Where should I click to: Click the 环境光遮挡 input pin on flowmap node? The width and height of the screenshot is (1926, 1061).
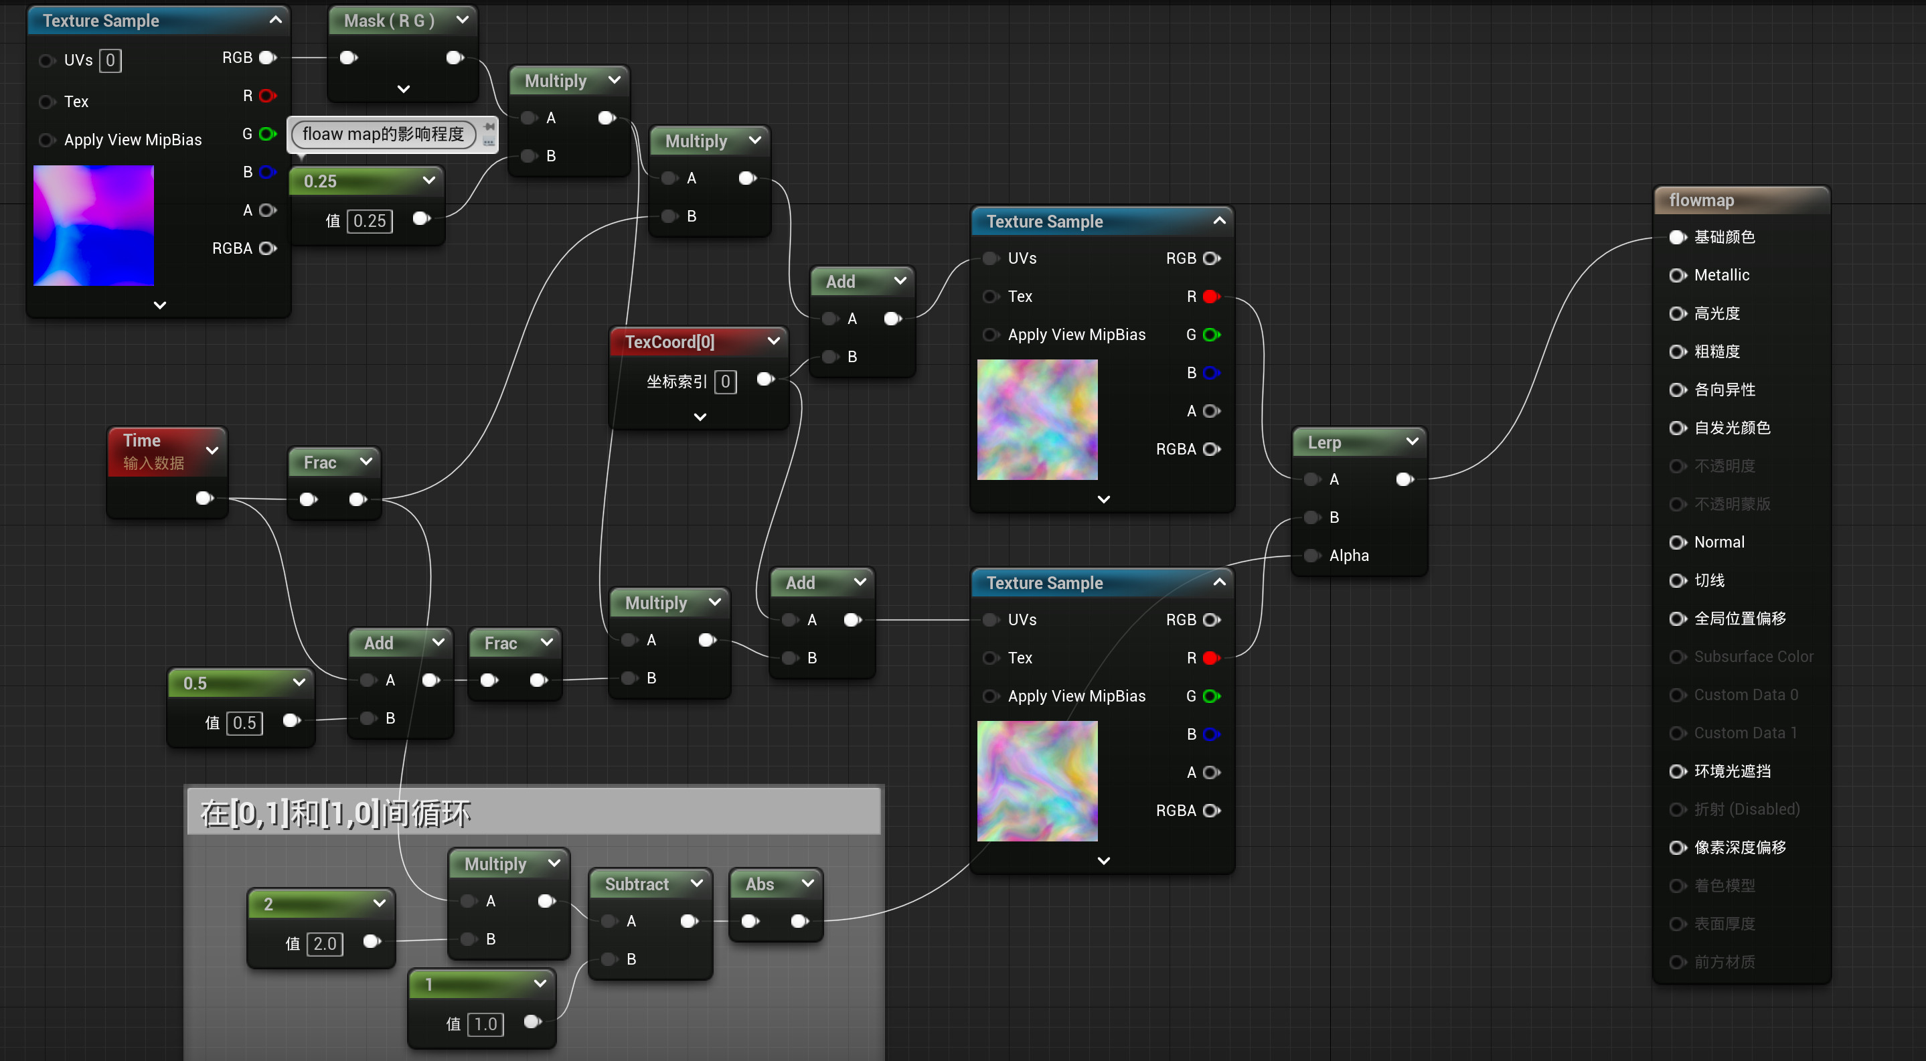click(1677, 771)
